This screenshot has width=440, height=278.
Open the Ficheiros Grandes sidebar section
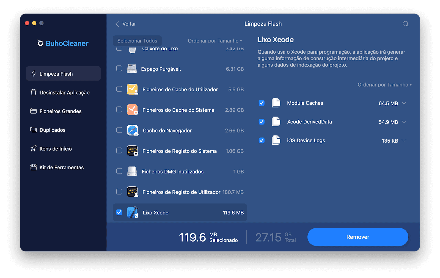click(x=63, y=111)
